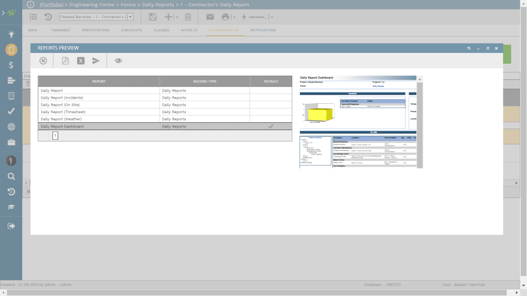
Task: Sort by the Default column header
Action: [271, 81]
